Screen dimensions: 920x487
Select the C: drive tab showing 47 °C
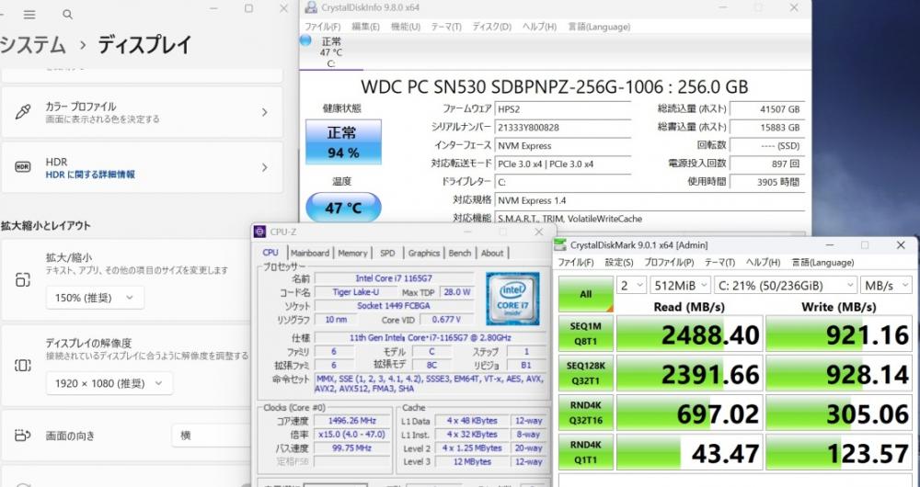point(331,52)
